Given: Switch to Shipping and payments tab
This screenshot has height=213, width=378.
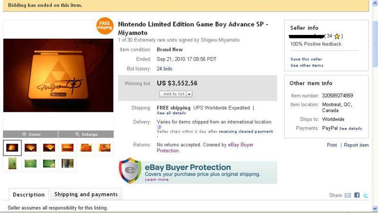Looking at the screenshot, I should tap(86, 194).
